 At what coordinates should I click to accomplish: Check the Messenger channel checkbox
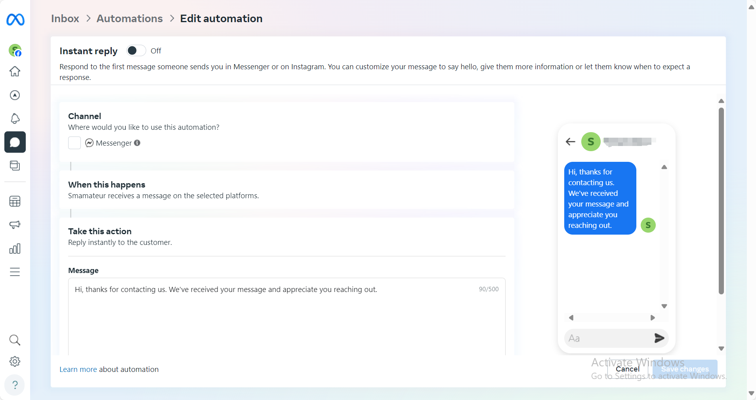[x=74, y=143]
